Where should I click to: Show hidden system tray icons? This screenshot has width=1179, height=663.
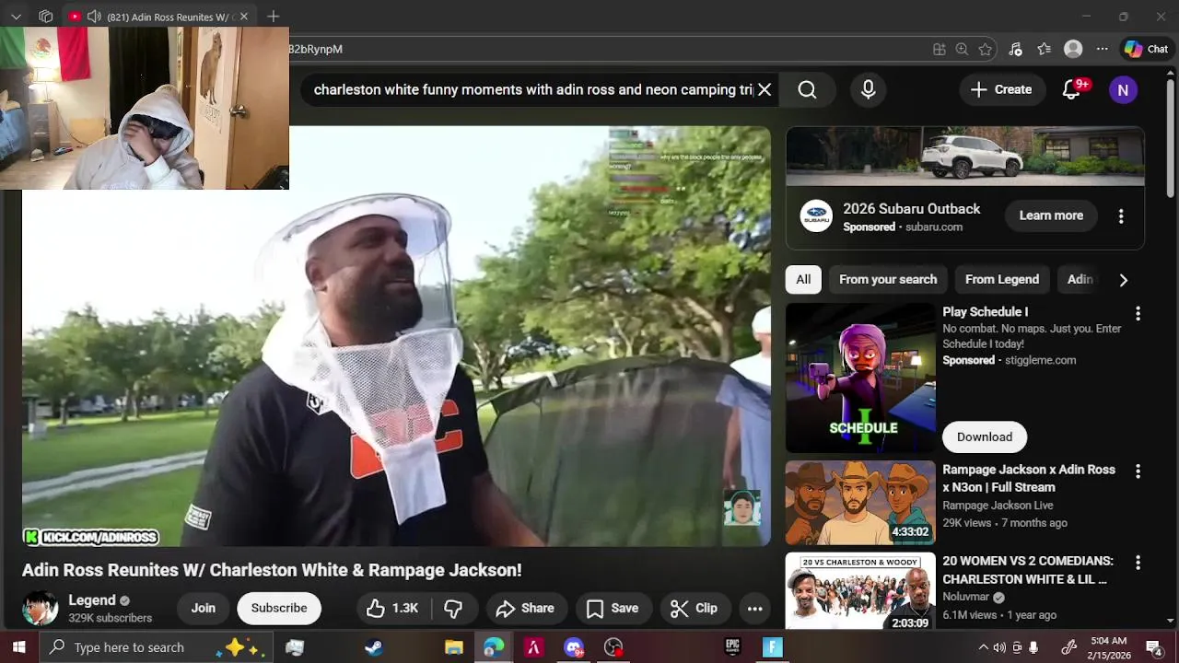[983, 647]
